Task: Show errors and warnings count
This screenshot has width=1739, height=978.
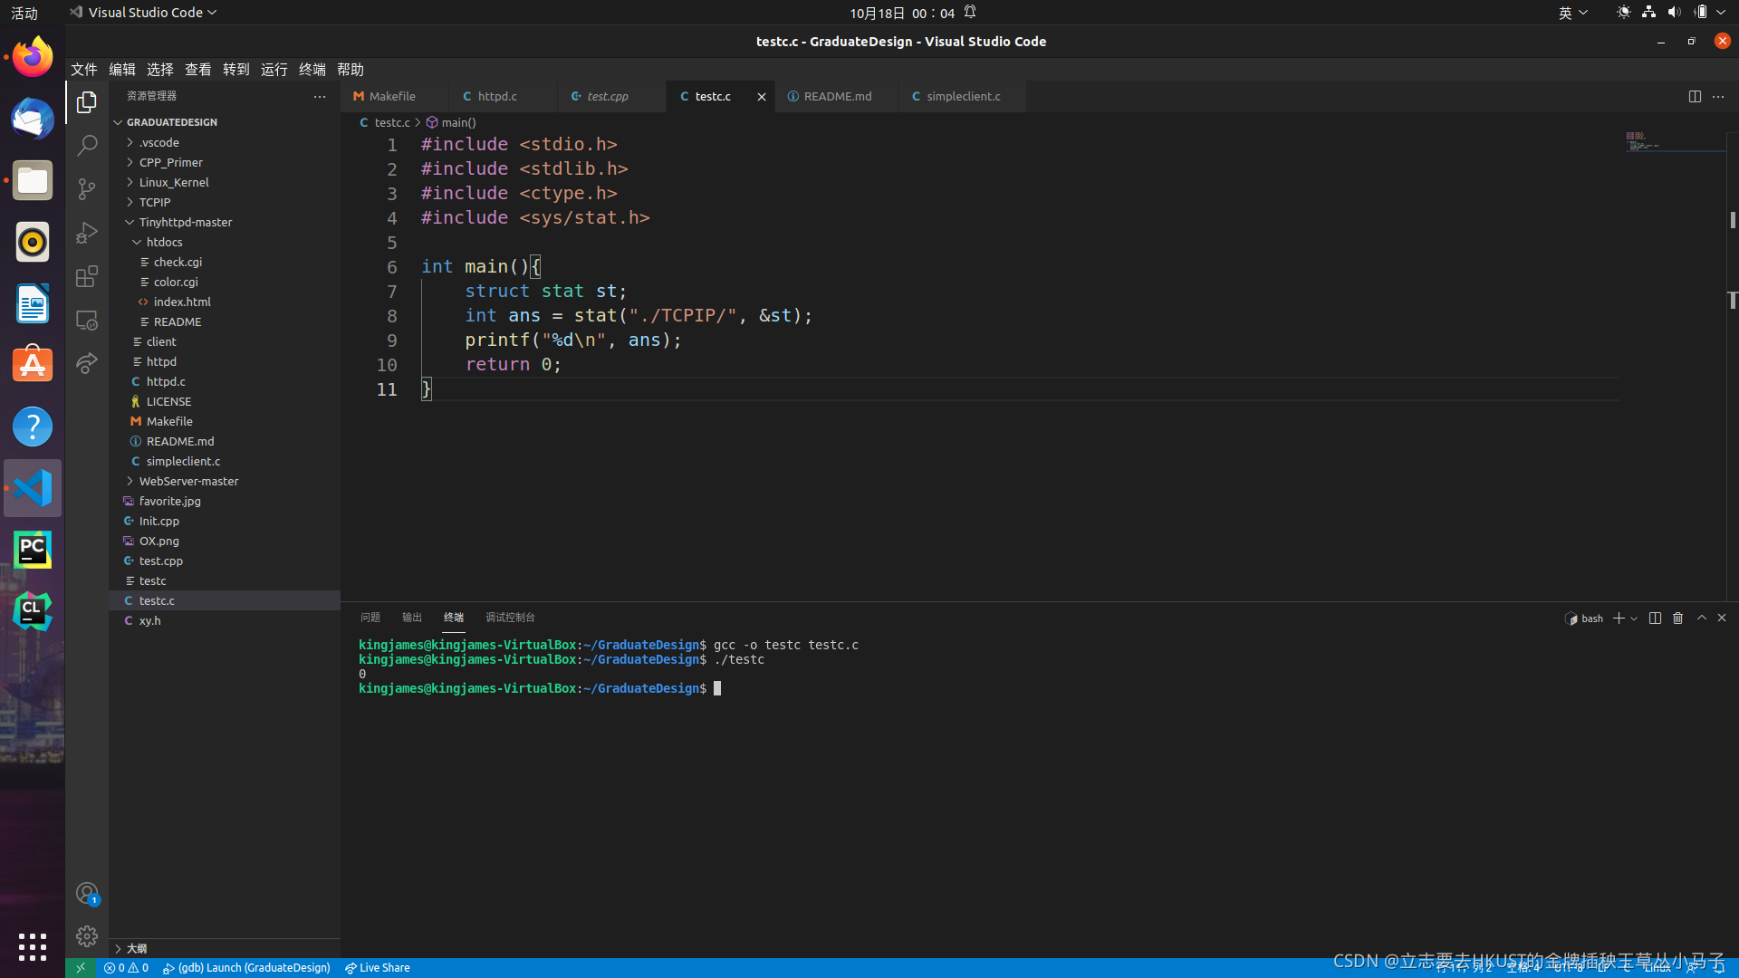Action: coord(126,968)
